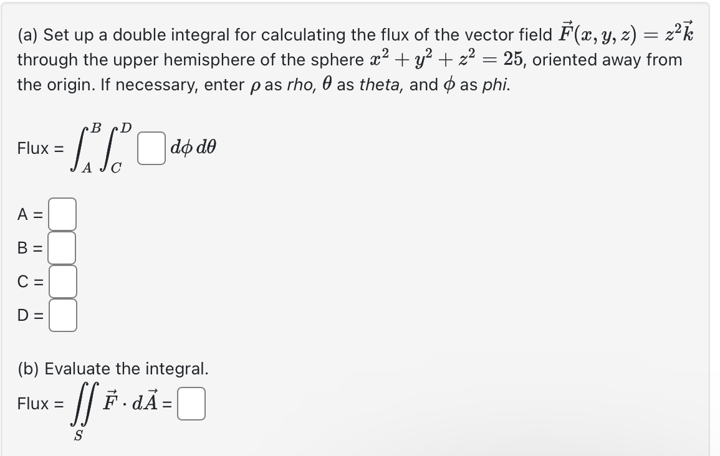
Task: Click the input box for A
Action: click(62, 214)
